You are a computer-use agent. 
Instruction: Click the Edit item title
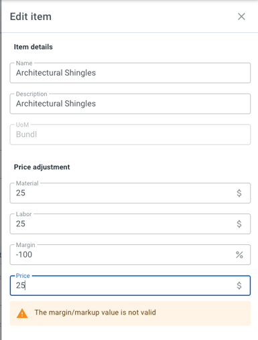31,17
